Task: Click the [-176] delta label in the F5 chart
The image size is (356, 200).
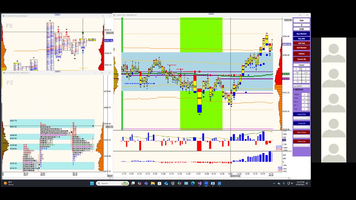Action: click(x=66, y=37)
